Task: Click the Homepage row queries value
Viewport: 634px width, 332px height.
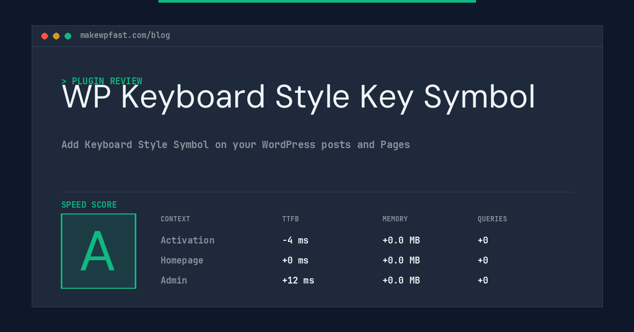Action: tap(483, 260)
